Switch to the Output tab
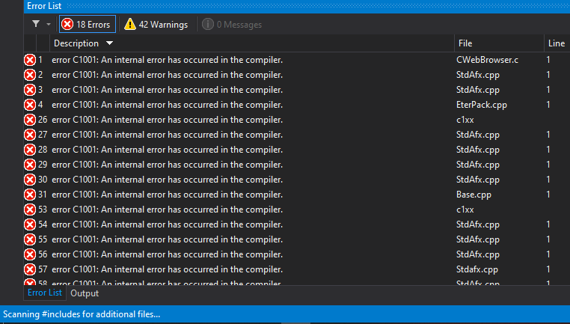Image resolution: width=570 pixels, height=324 pixels. [x=85, y=293]
